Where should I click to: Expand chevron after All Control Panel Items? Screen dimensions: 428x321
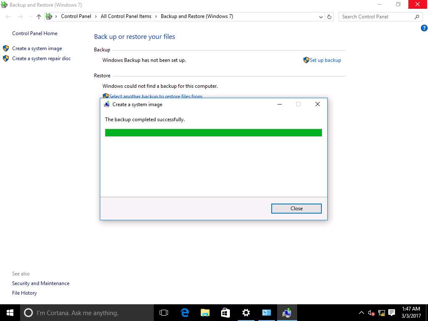[x=156, y=16]
